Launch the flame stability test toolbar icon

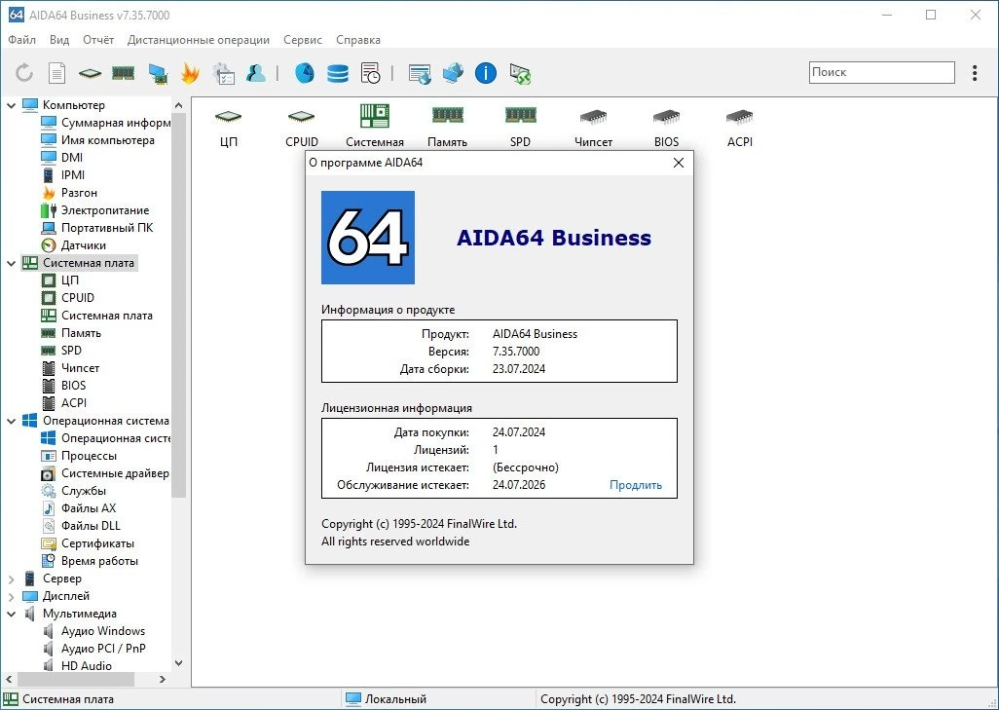pyautogui.click(x=190, y=73)
